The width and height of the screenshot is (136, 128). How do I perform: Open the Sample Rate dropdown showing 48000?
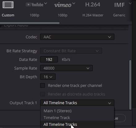point(66,68)
